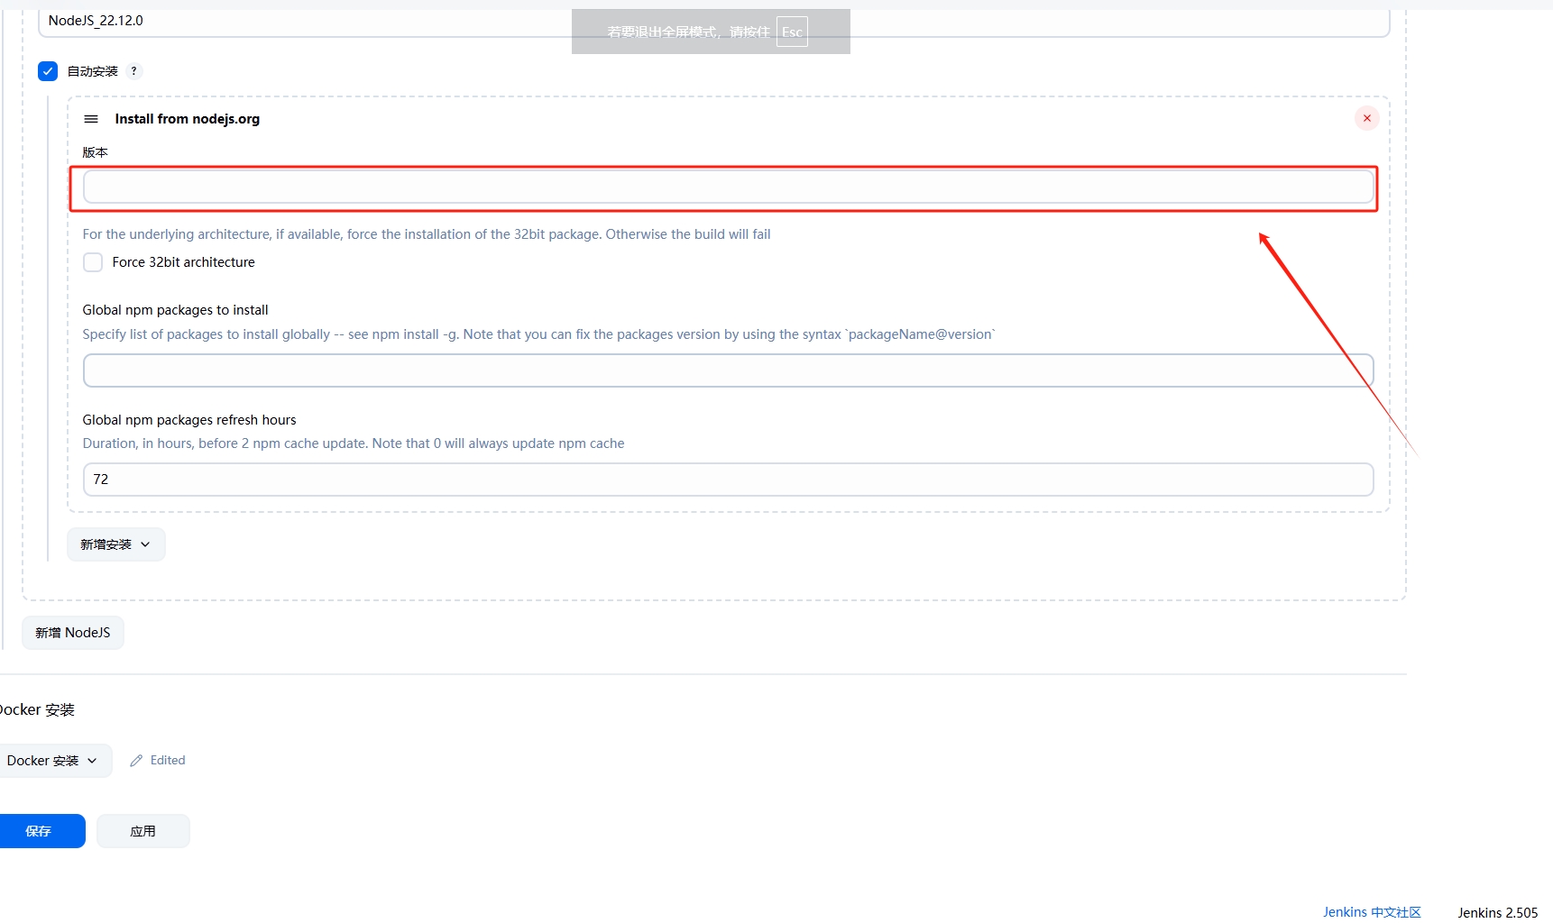
Task: Open the Docker 安装 dropdown button
Action: (x=52, y=761)
